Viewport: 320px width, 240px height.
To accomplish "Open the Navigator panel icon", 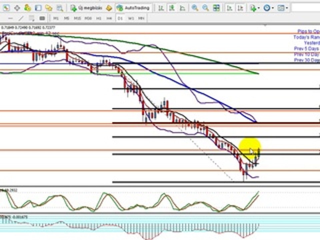I will 28,8.
